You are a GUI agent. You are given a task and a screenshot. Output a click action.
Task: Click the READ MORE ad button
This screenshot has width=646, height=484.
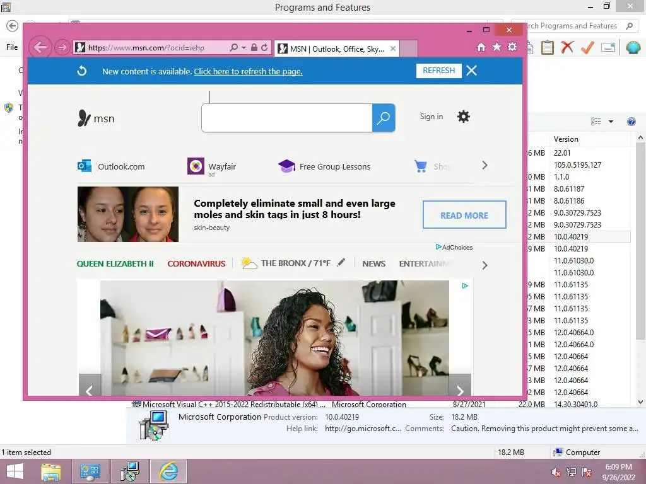pyautogui.click(x=464, y=214)
